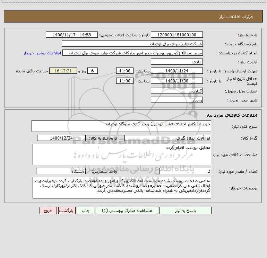267x258 pixels.
Task: Click the توضیحات خریدار label
Action: click(243, 188)
